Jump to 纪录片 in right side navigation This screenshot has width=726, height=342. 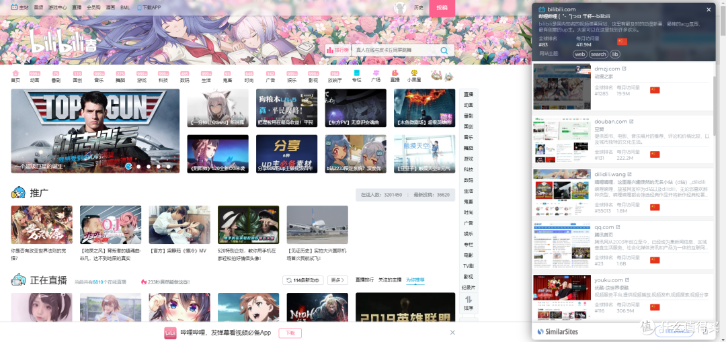468,288
